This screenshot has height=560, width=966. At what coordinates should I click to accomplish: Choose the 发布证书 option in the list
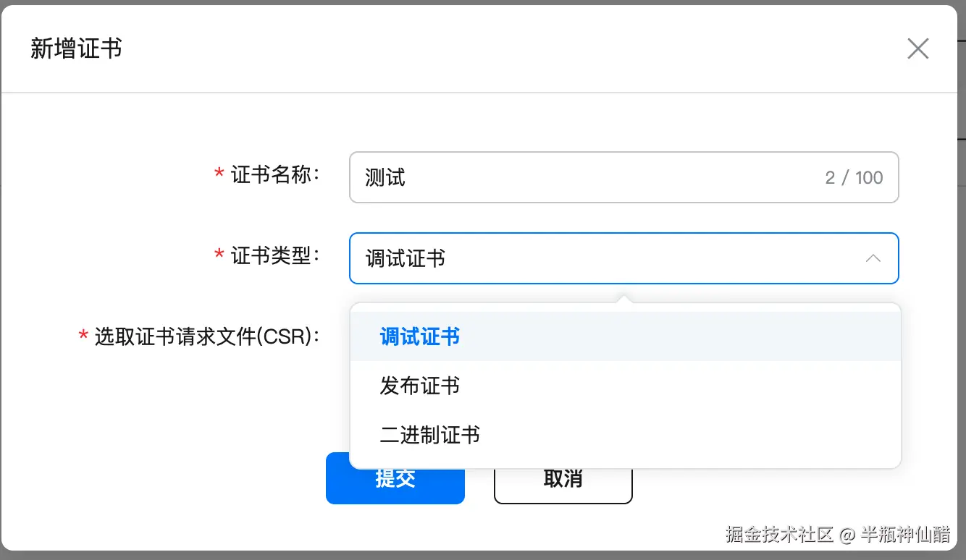[420, 386]
